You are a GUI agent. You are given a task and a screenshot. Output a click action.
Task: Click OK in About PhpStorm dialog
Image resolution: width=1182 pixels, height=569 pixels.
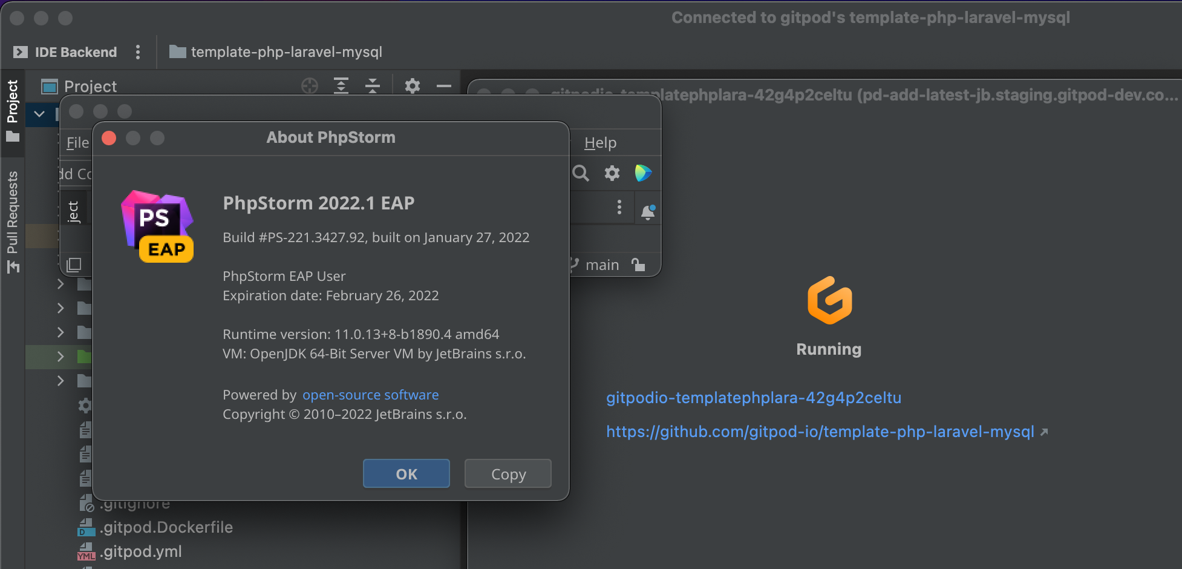click(x=407, y=473)
